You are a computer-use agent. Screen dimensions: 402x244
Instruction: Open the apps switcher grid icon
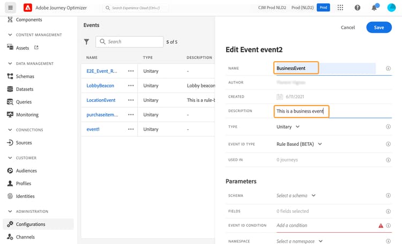pyautogui.click(x=340, y=8)
